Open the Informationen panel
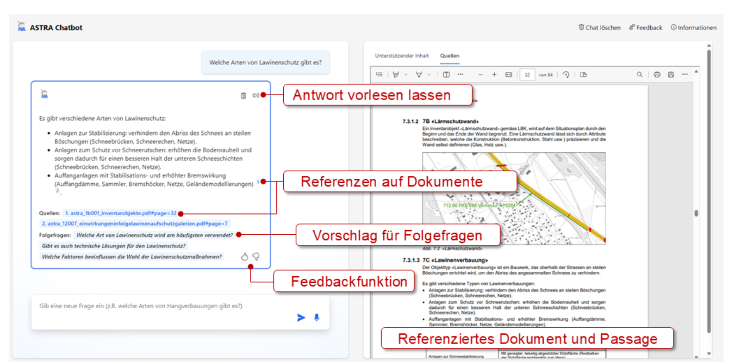 pyautogui.click(x=694, y=27)
